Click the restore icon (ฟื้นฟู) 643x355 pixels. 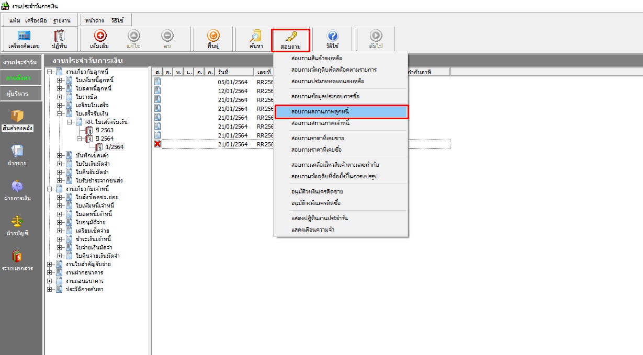(212, 39)
